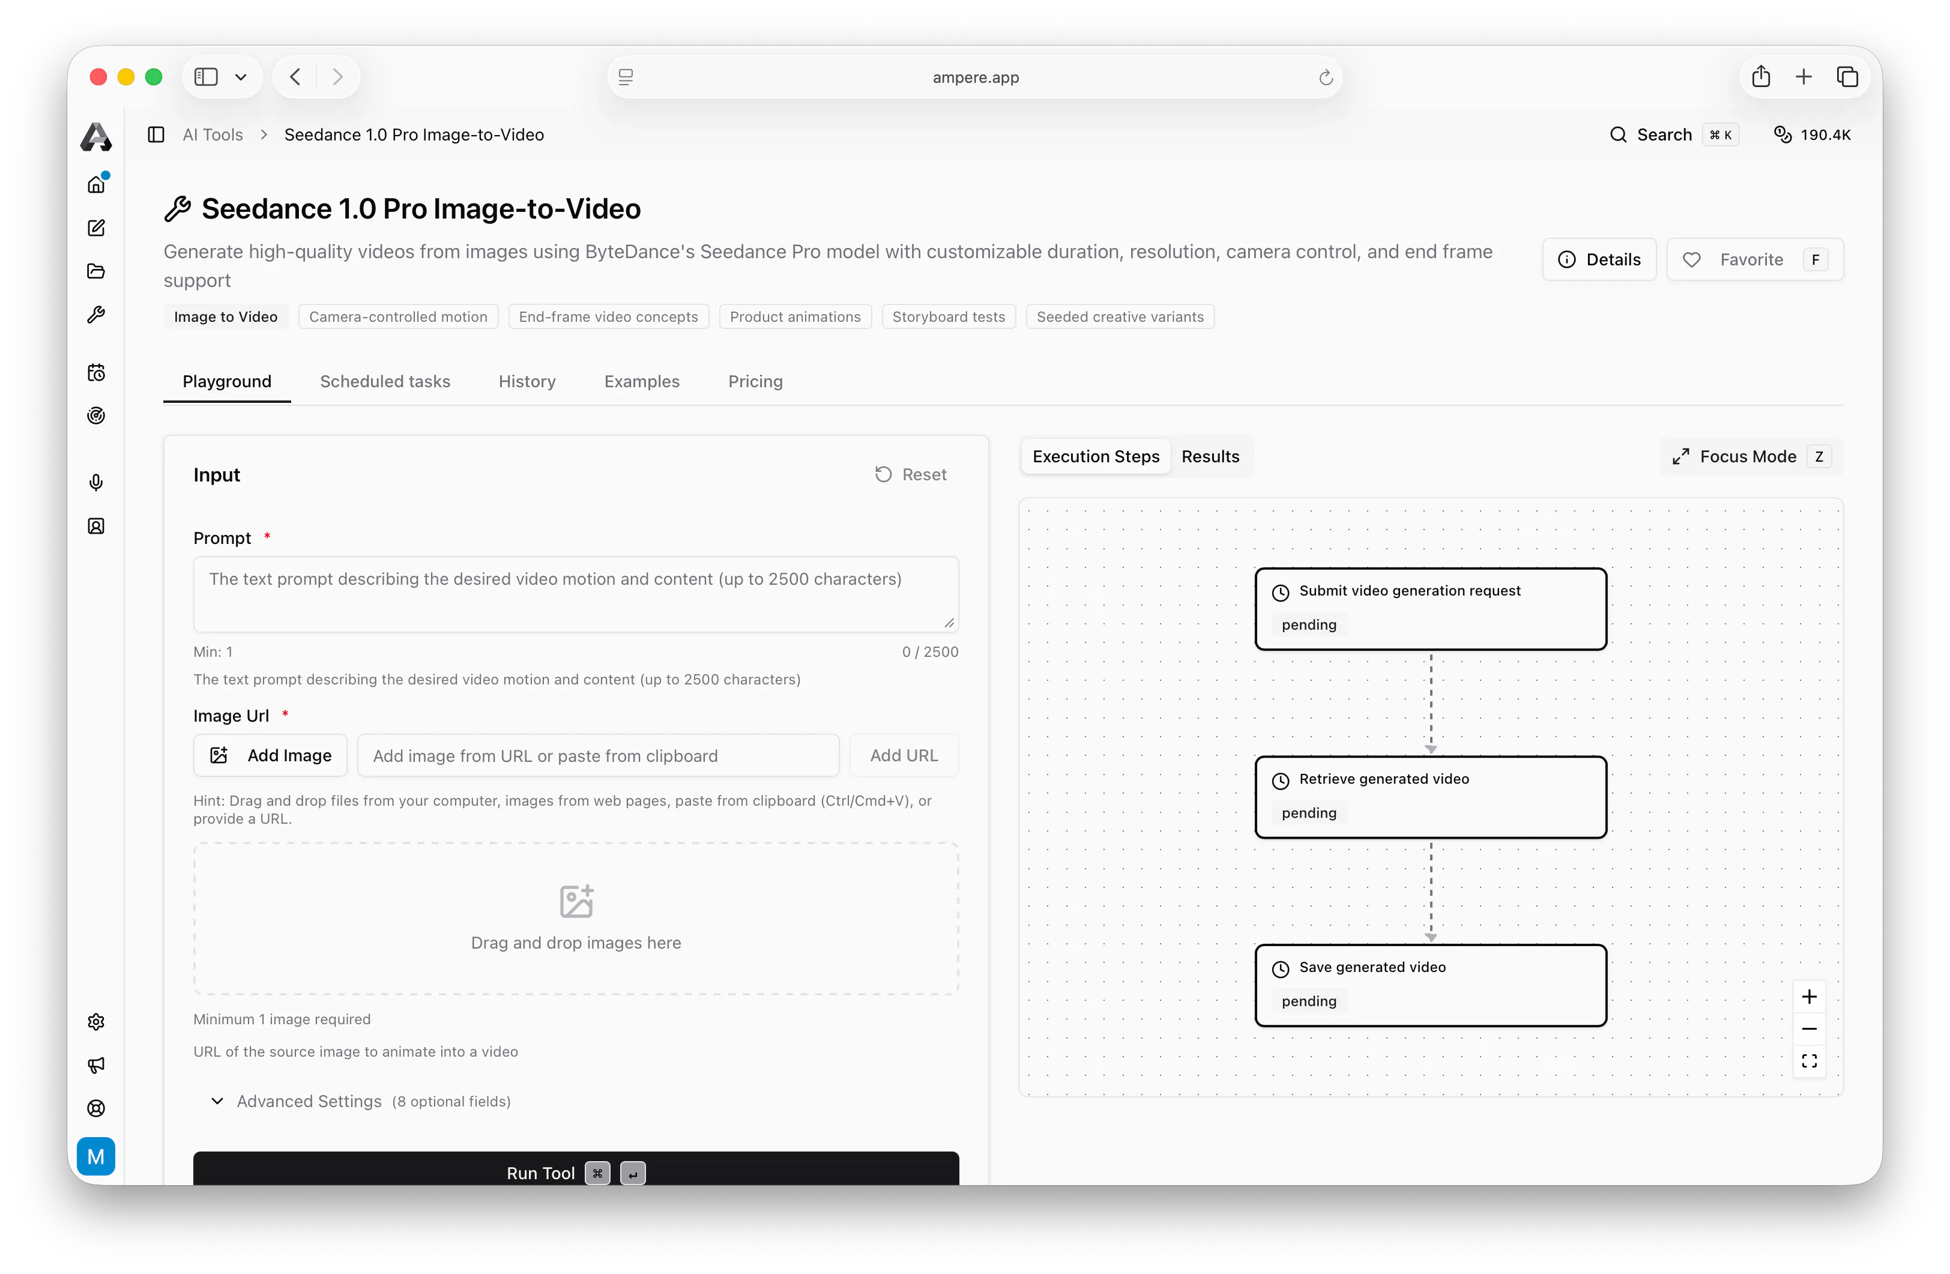Click the compose new note icon
Viewport: 1950px width, 1274px height.
pyautogui.click(x=96, y=228)
